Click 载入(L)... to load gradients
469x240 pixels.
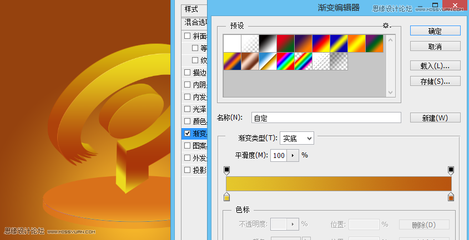point(435,65)
